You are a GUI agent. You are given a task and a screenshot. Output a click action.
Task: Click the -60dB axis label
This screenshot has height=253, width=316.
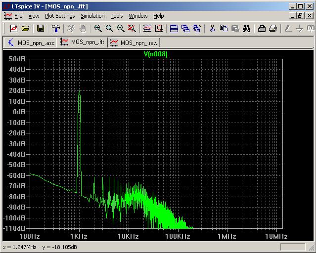coord(16,175)
